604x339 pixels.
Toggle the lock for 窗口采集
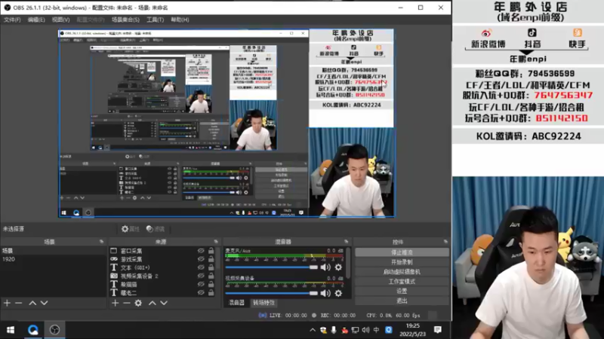point(211,251)
